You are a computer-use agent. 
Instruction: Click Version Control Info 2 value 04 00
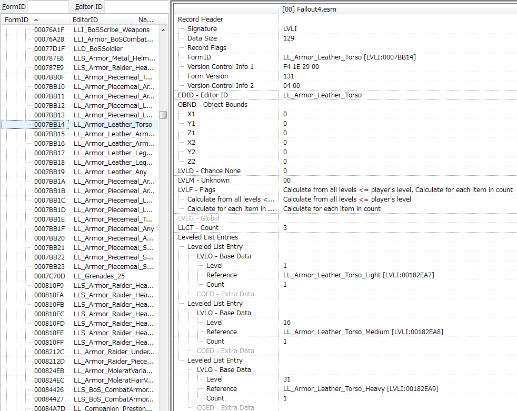pyautogui.click(x=292, y=86)
